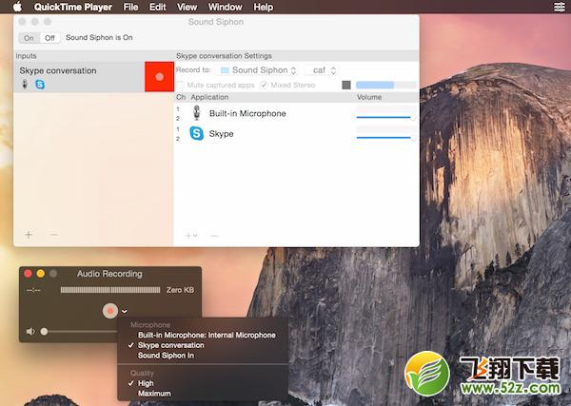Toggle the Mute captured apps checkbox
The image size is (571, 406).
[181, 86]
